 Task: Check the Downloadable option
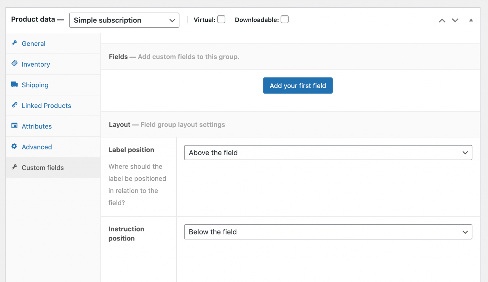click(x=285, y=19)
